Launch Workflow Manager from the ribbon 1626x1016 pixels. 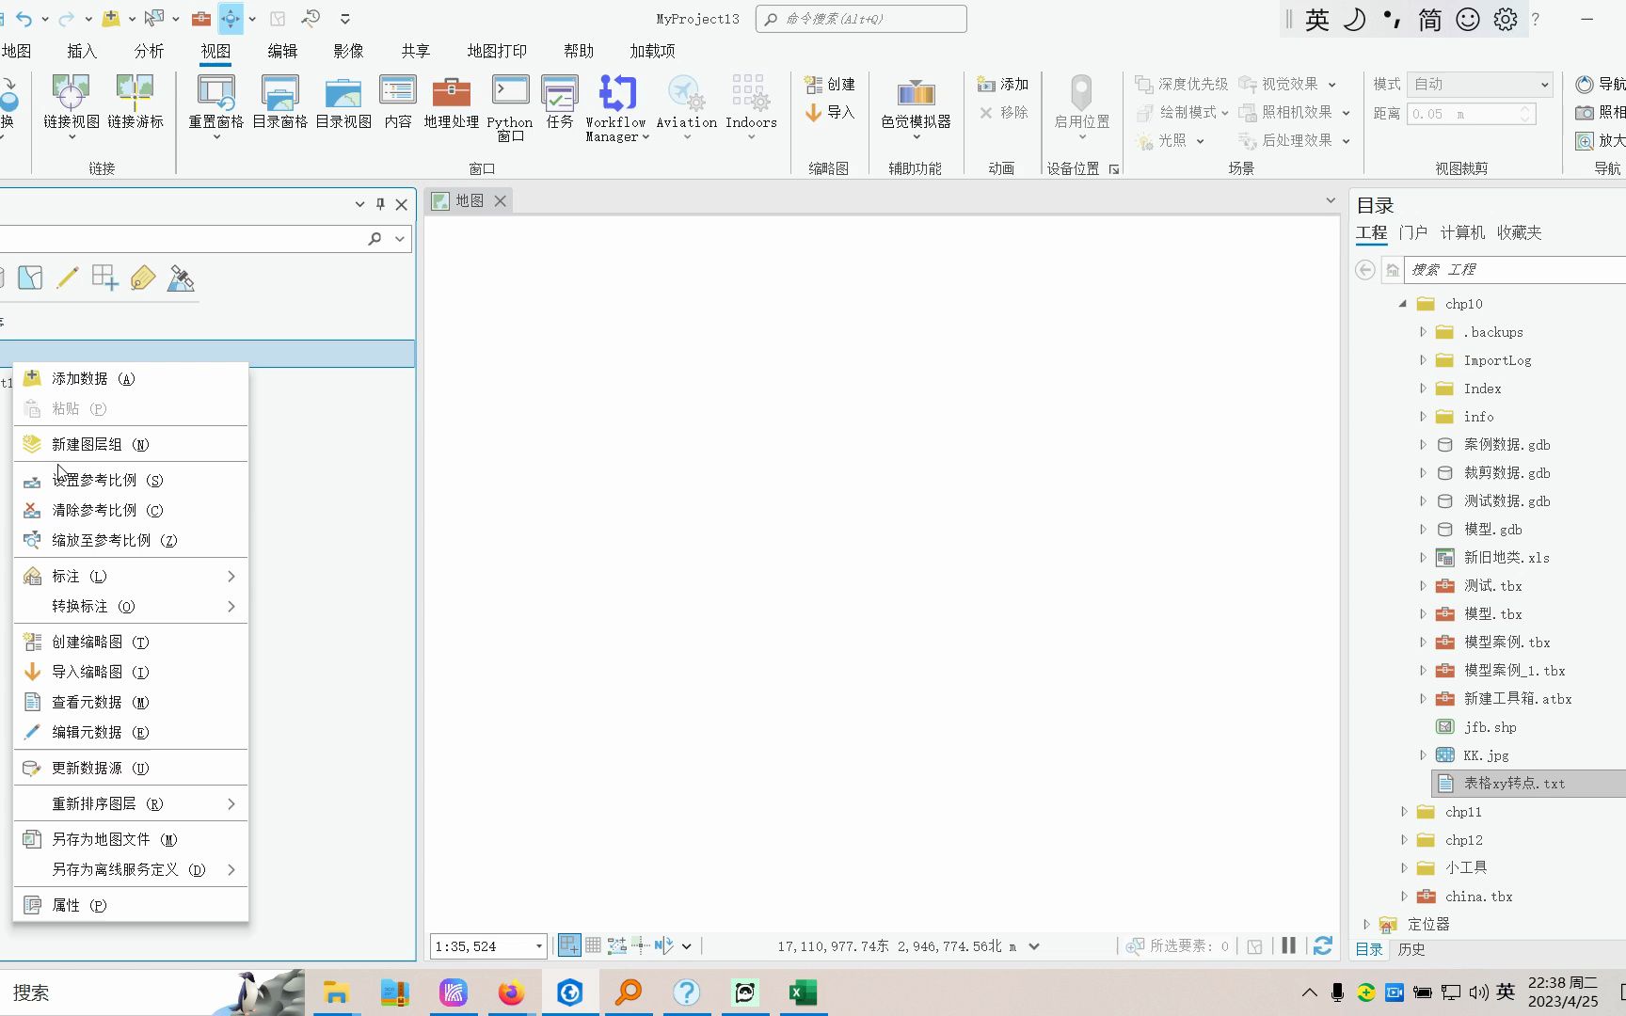tap(615, 106)
